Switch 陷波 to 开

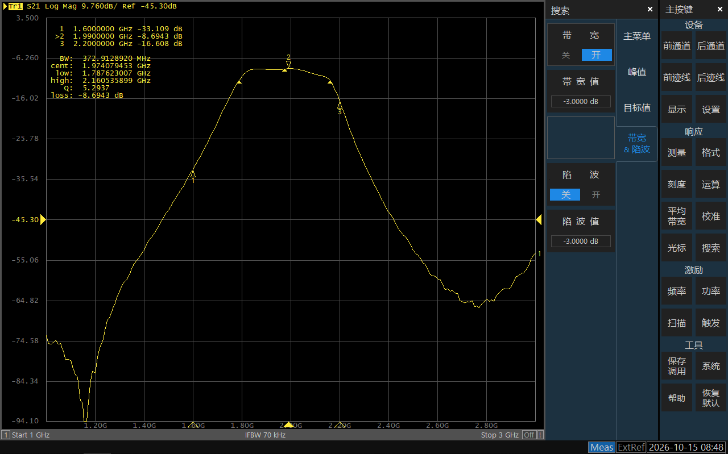tap(596, 195)
